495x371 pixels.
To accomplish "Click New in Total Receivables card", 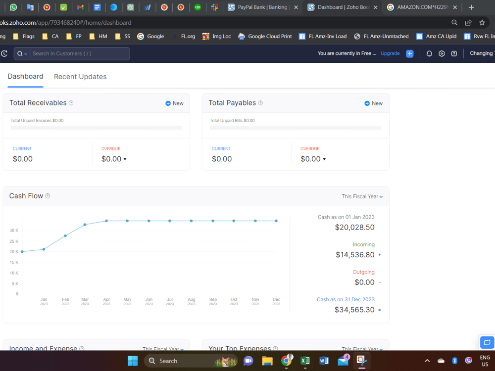I will (174, 103).
